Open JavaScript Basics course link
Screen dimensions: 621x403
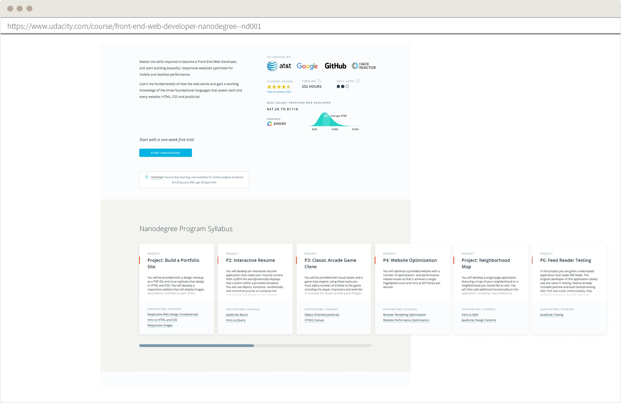click(237, 315)
